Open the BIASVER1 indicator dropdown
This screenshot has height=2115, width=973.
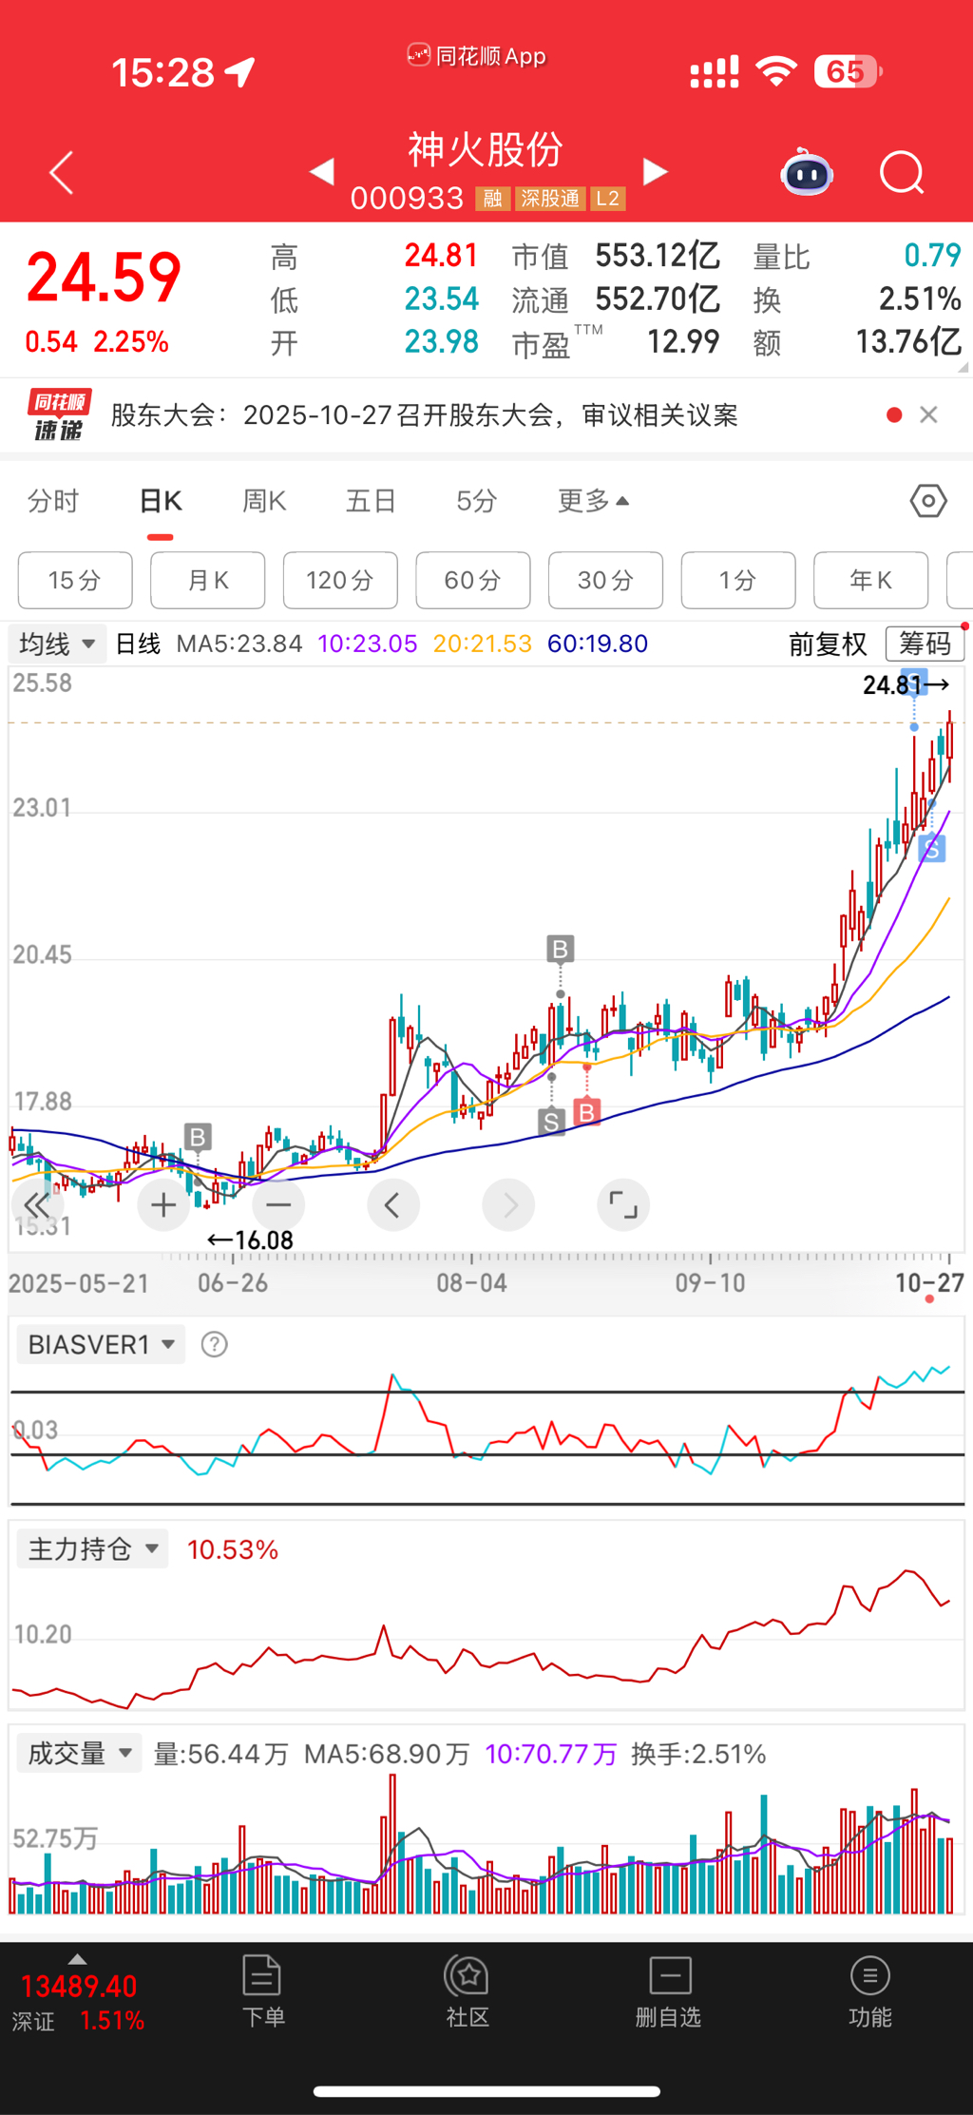101,1344
